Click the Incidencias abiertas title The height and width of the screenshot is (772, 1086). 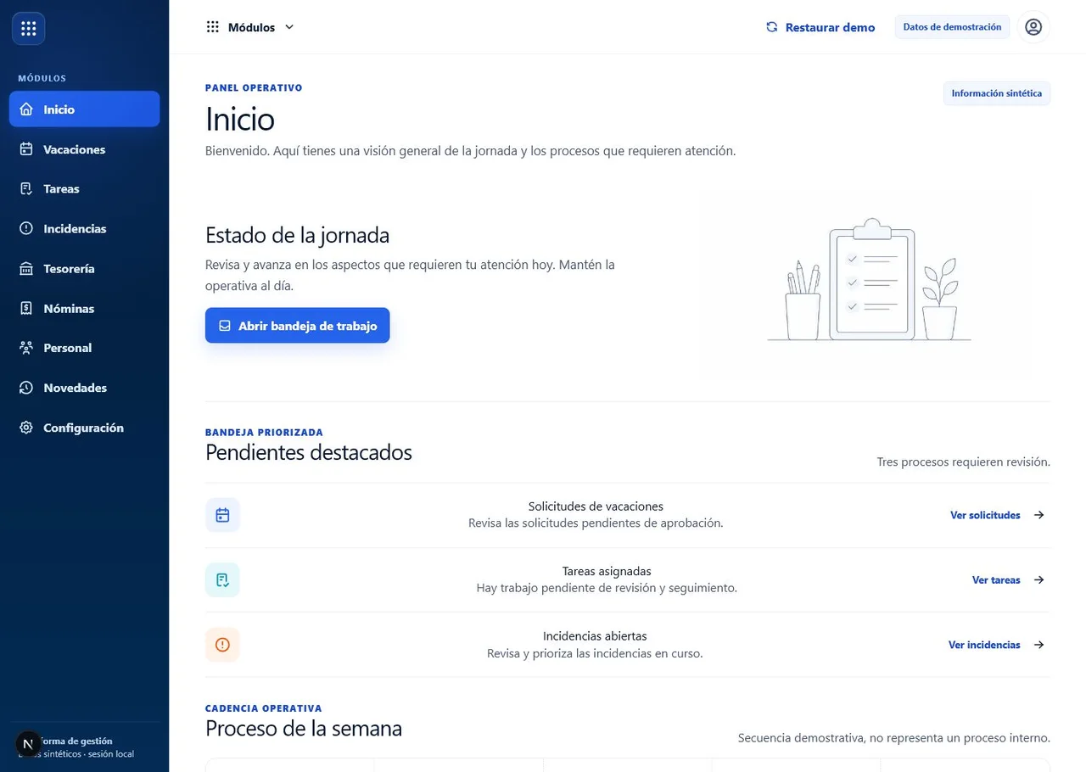(595, 636)
